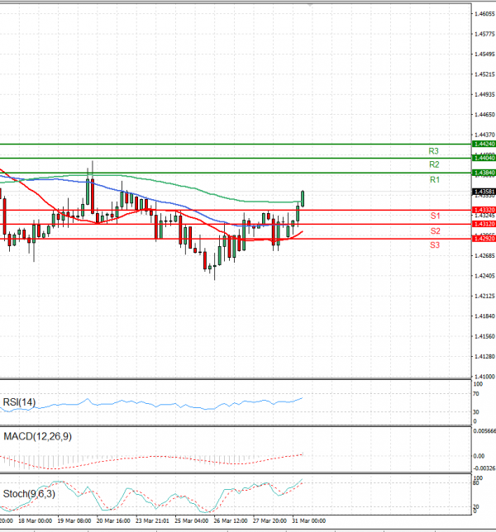Click the 27 Mar 20:00 time label
Viewport: 496px width, 532px height.
point(269,520)
